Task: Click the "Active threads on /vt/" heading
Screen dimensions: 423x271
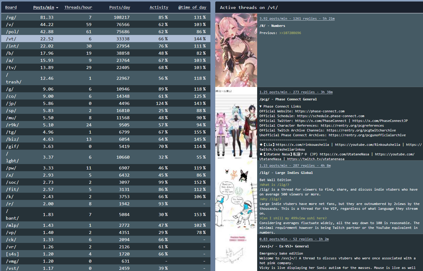Action: click(249, 7)
